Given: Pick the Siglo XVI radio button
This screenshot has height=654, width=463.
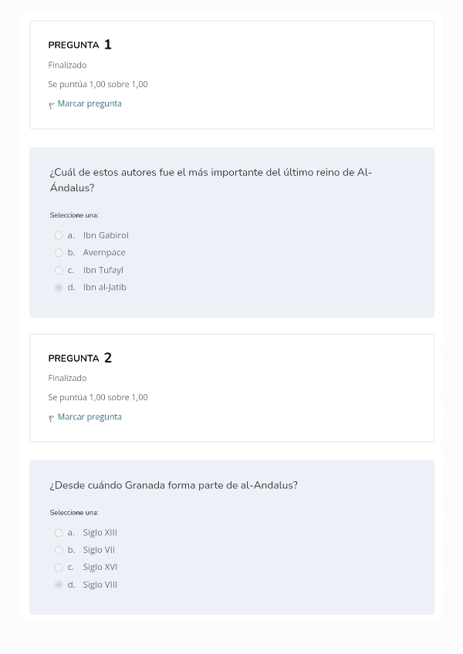Looking at the screenshot, I should tap(59, 568).
